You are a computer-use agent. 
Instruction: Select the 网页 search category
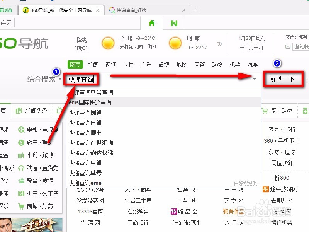point(75,65)
